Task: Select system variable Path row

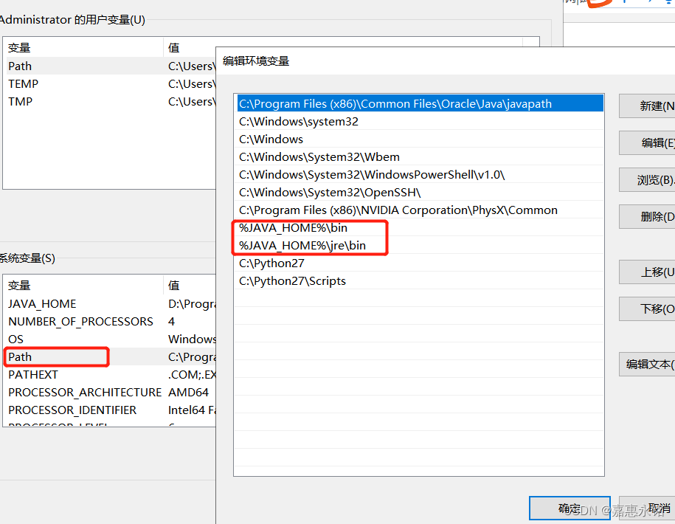Action: pyautogui.click(x=110, y=356)
